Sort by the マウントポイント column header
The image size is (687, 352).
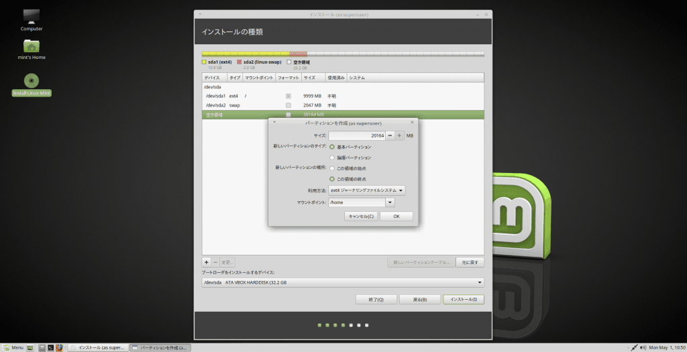pos(259,78)
